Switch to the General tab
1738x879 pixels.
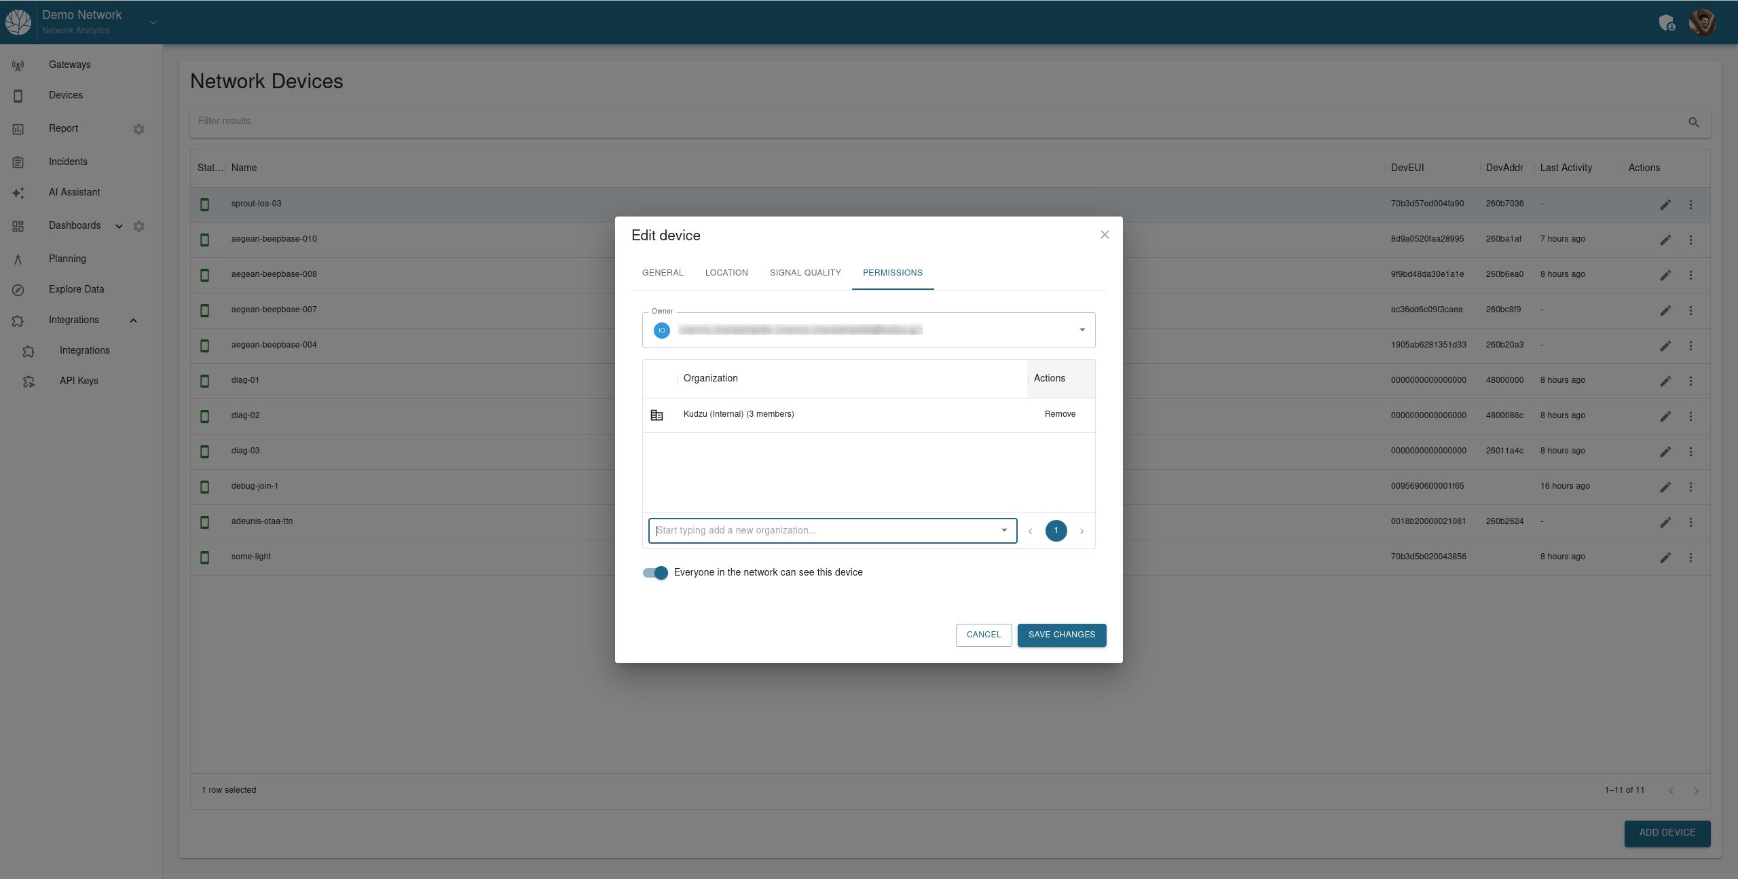click(663, 273)
